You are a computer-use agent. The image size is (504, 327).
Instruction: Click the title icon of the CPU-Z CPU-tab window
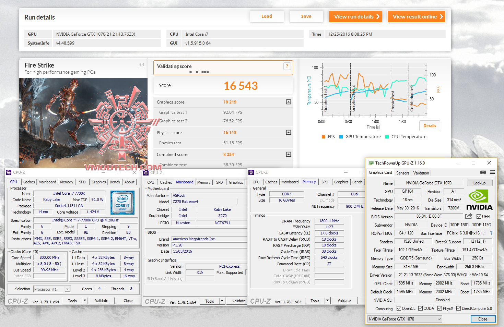coord(9,172)
